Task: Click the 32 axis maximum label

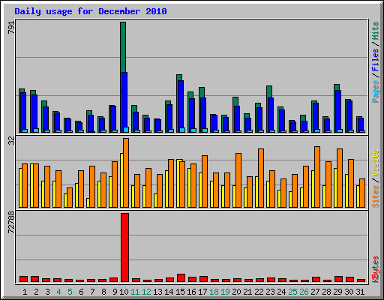Action: (11, 140)
